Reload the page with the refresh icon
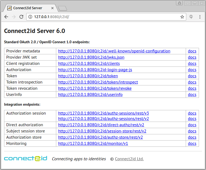 [21, 17]
